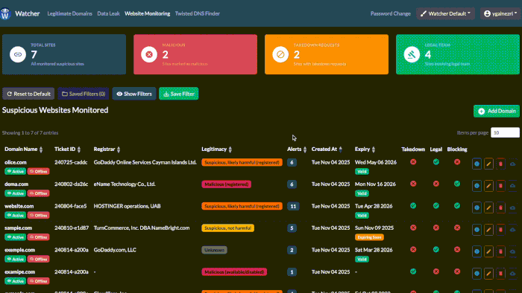
Task: Toggle Legal status for exemple.com
Action: point(435,250)
